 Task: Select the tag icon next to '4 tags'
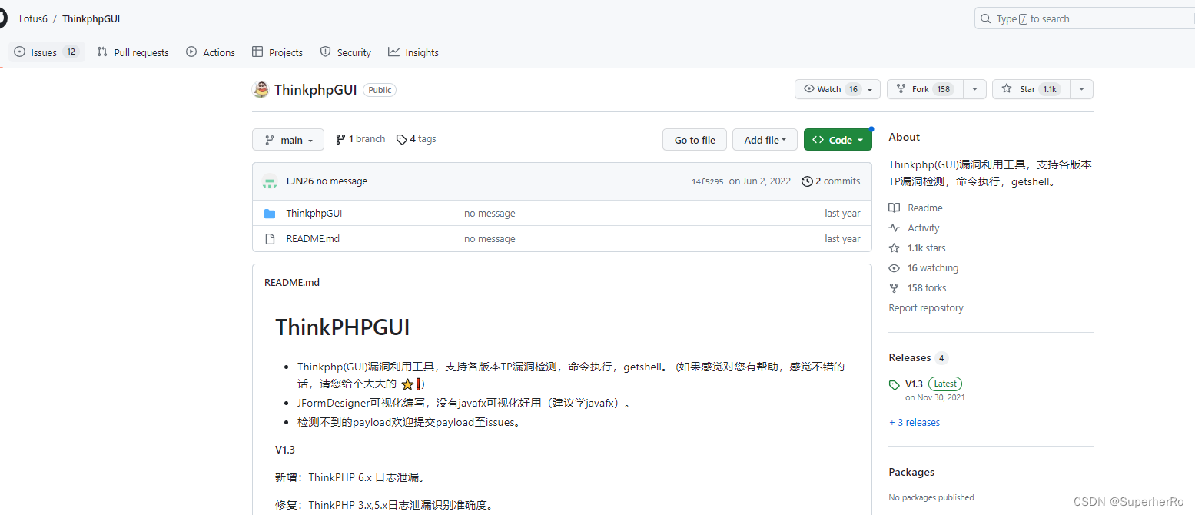point(402,138)
